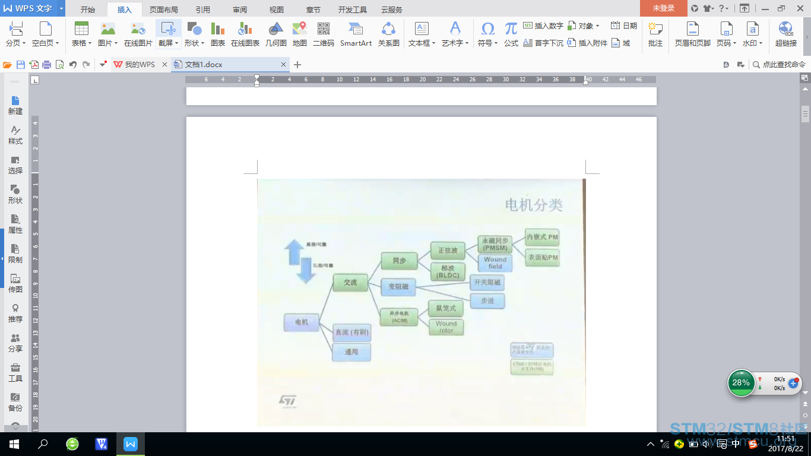Click the vertical scrollbar thumb

coord(805,113)
